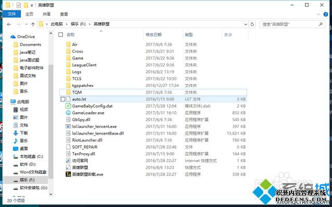This screenshot has height=207, width=332.
Task: Switch to the 共享 ribbon tab
Action: (x=47, y=14)
